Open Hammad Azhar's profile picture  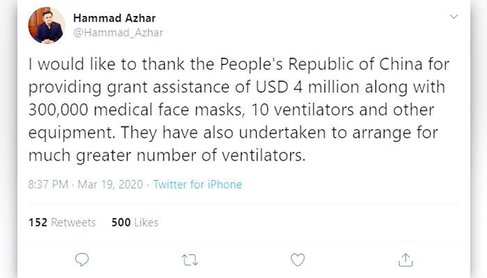click(x=47, y=25)
